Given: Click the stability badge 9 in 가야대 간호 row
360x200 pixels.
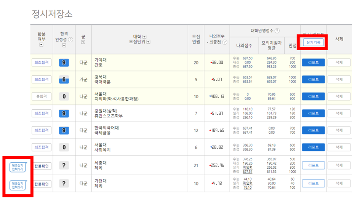Looking at the screenshot, I should [x=64, y=62].
